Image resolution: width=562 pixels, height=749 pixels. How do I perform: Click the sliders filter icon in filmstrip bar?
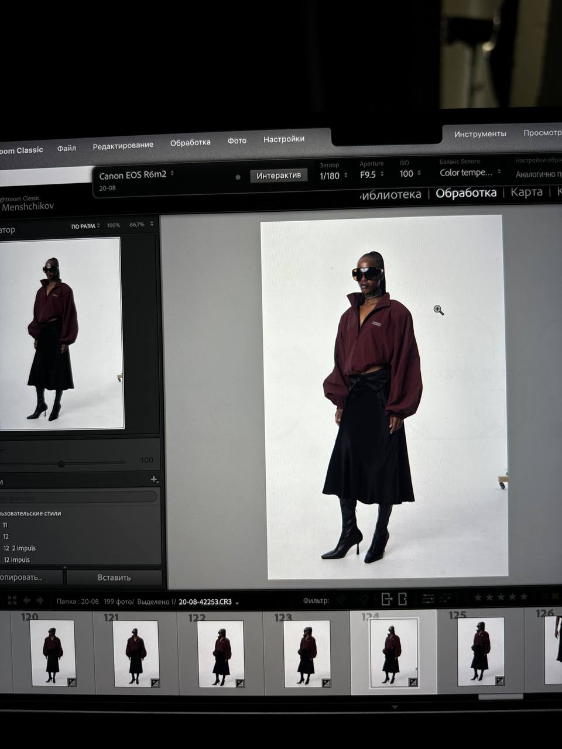429,599
